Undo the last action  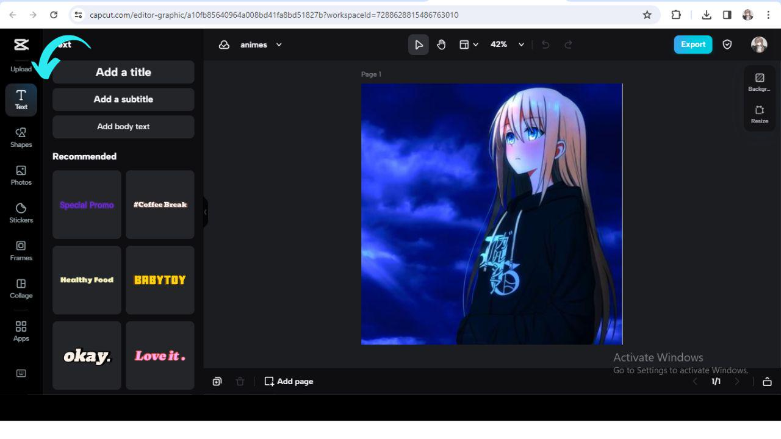pyautogui.click(x=545, y=45)
